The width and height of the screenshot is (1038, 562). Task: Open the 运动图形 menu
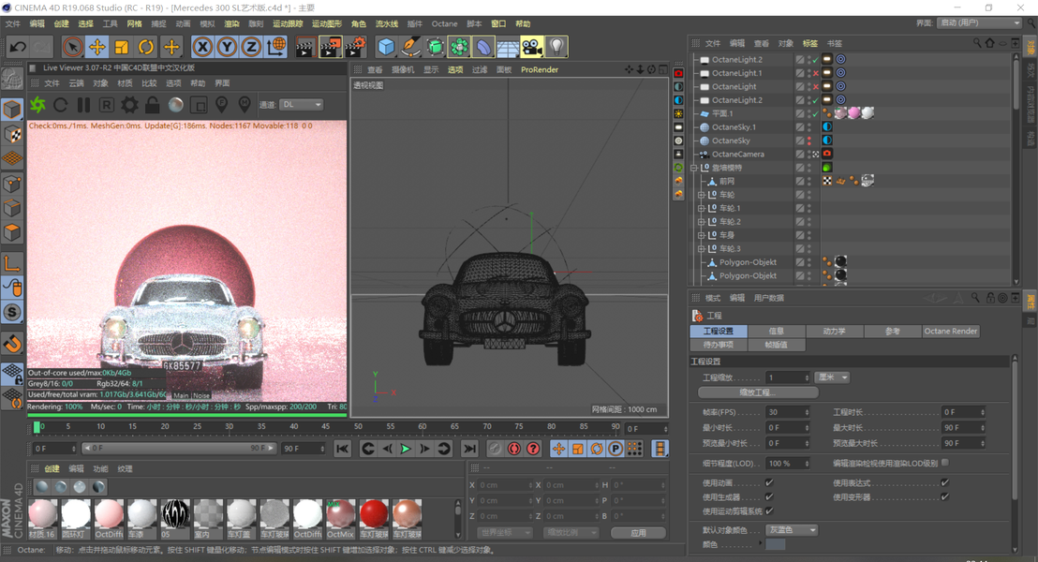coord(327,23)
